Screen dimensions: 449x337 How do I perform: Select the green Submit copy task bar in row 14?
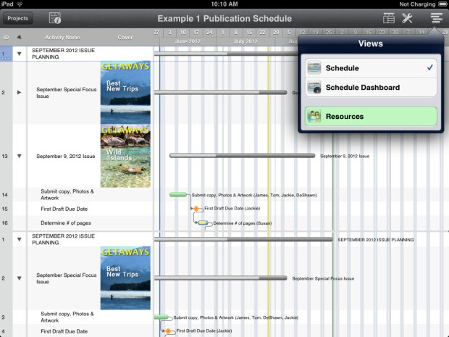(178, 195)
